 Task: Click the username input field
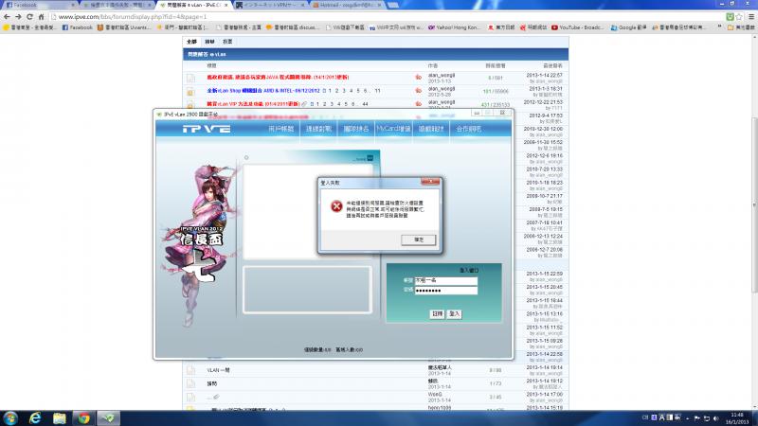tap(447, 280)
